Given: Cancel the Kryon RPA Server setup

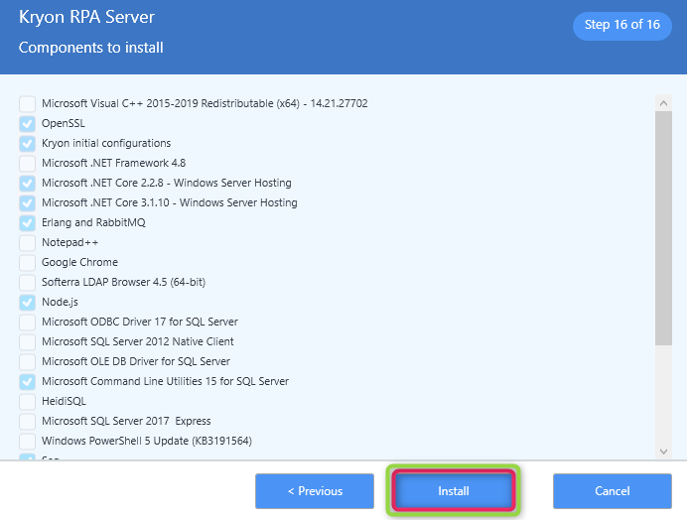Looking at the screenshot, I should 613,491.
